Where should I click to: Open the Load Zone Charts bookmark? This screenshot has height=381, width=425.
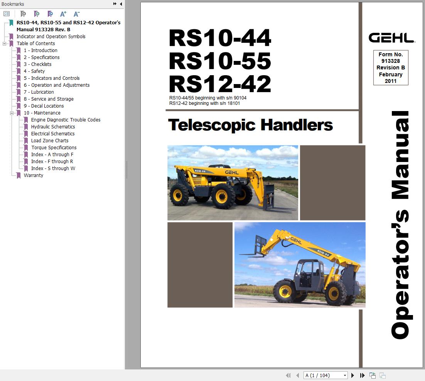pyautogui.click(x=50, y=141)
